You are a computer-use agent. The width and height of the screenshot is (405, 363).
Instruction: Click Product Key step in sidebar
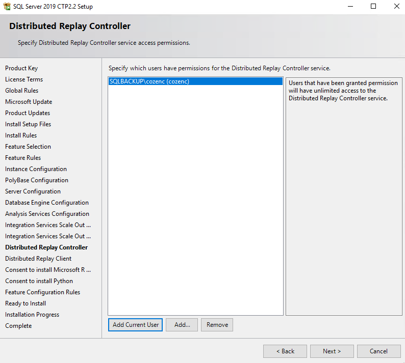tap(21, 68)
